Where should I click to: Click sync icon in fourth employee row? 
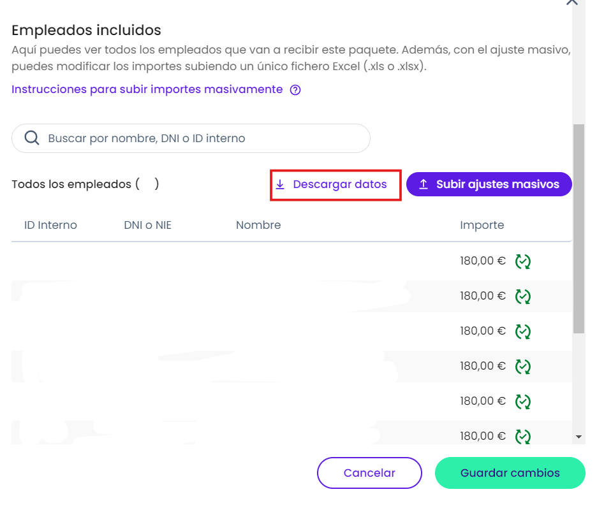(523, 366)
